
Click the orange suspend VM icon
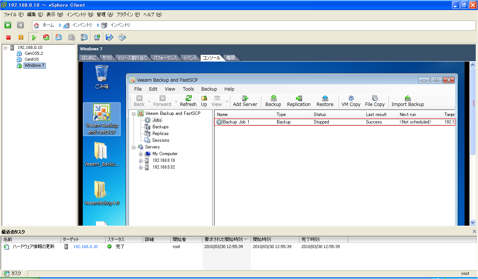[21, 37]
